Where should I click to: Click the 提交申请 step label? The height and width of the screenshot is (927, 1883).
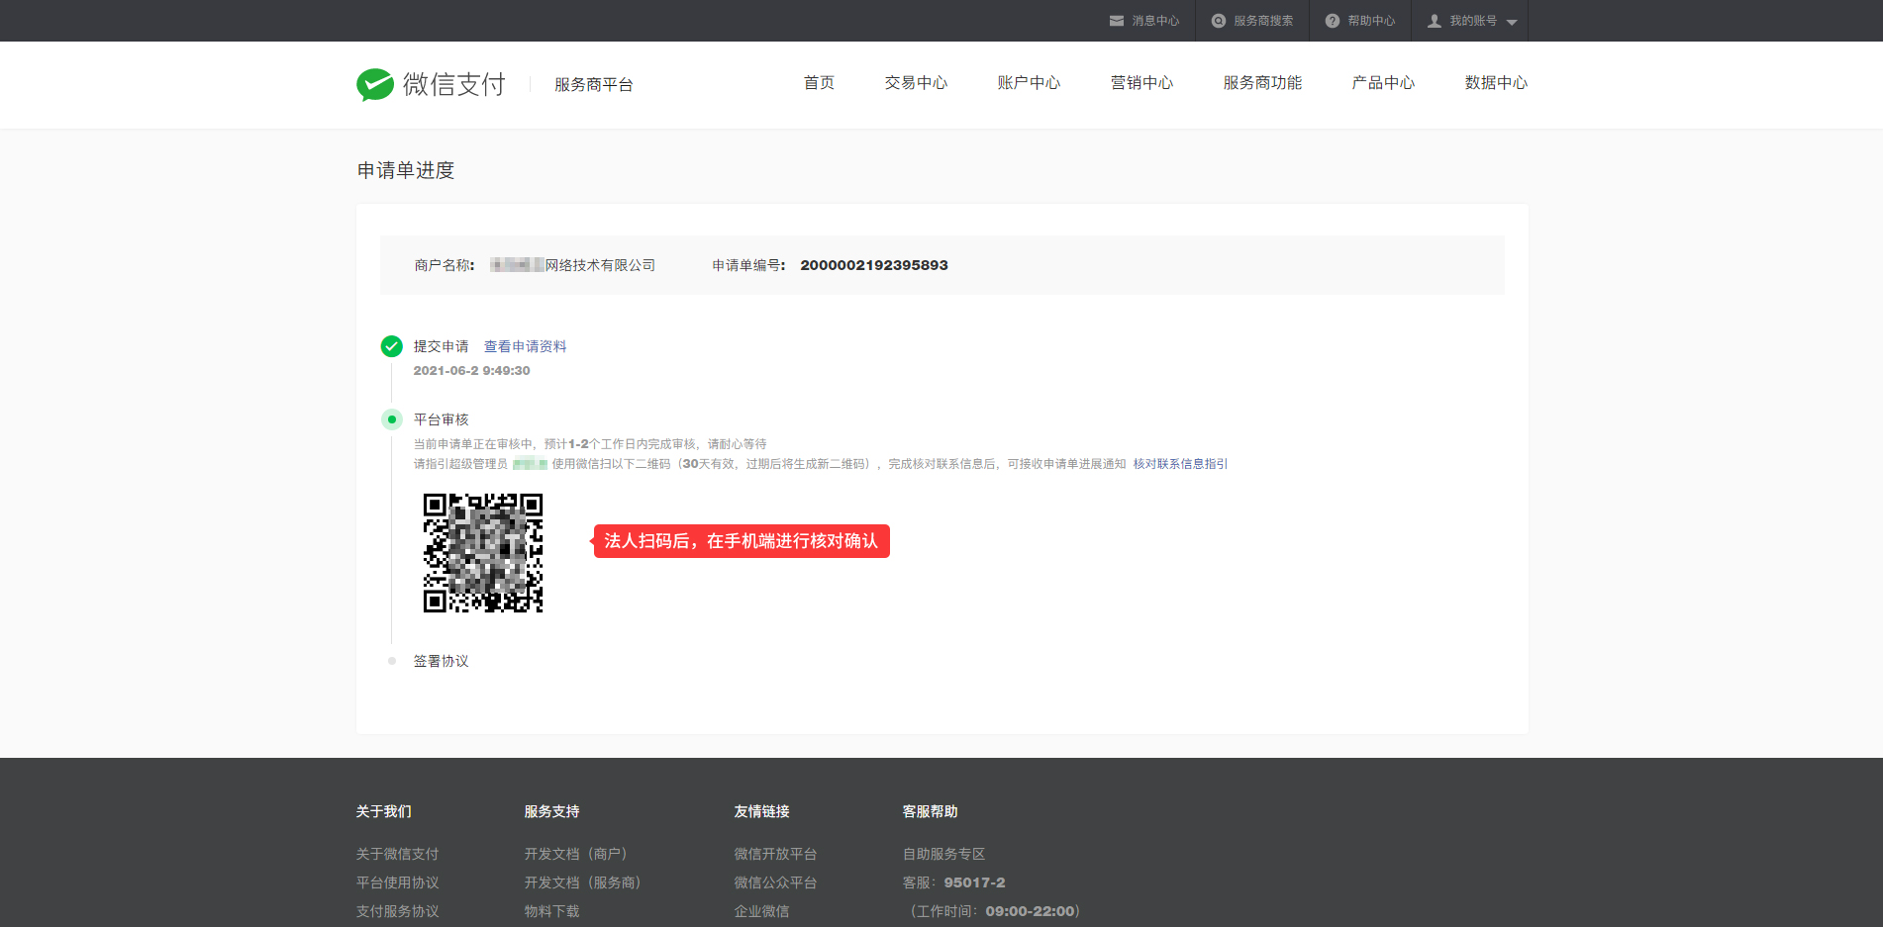coord(441,346)
